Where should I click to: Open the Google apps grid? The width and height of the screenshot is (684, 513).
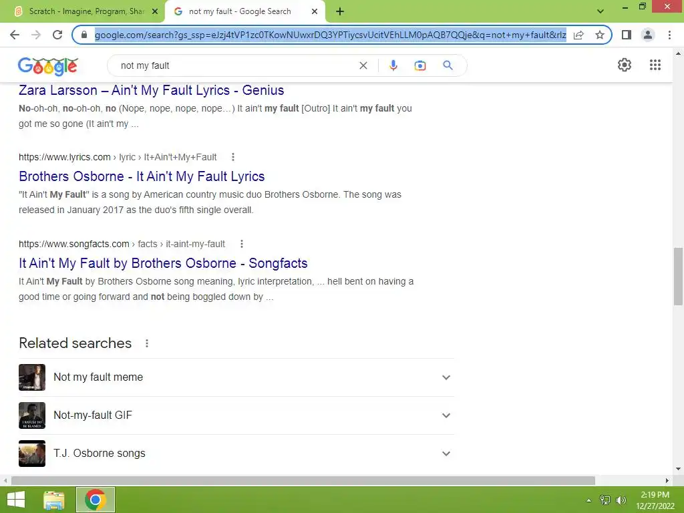pyautogui.click(x=655, y=65)
